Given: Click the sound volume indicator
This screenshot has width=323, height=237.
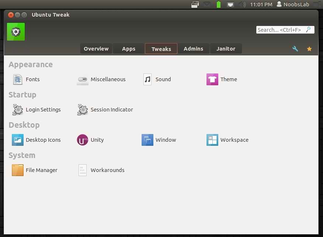Looking at the screenshot, I should click(x=242, y=4).
